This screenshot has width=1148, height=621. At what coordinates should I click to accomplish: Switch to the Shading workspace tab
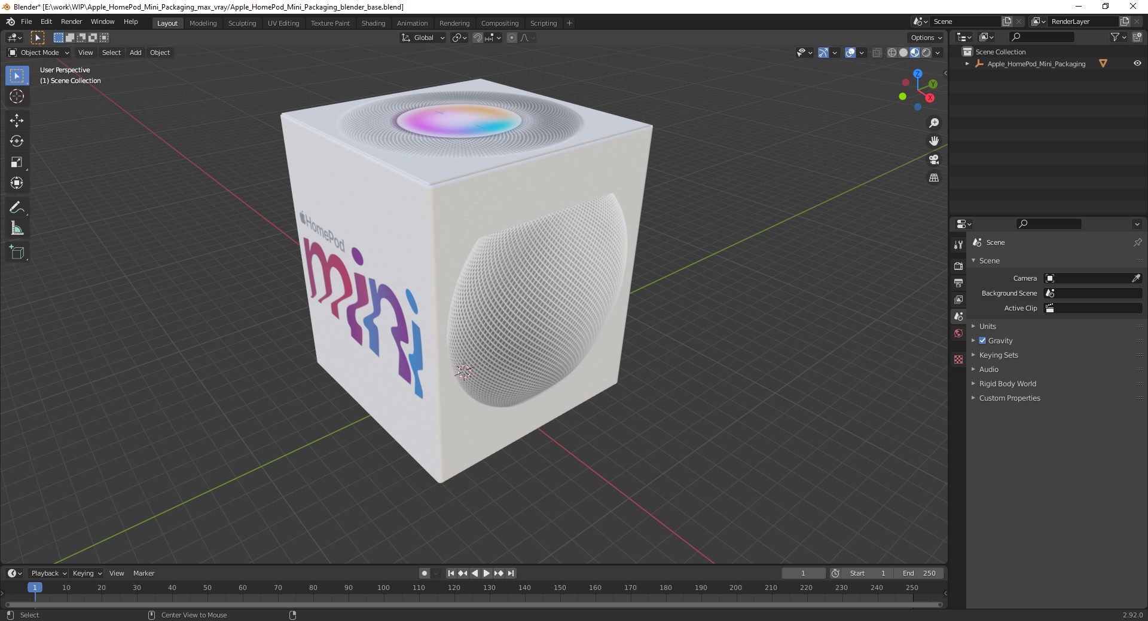coord(373,23)
